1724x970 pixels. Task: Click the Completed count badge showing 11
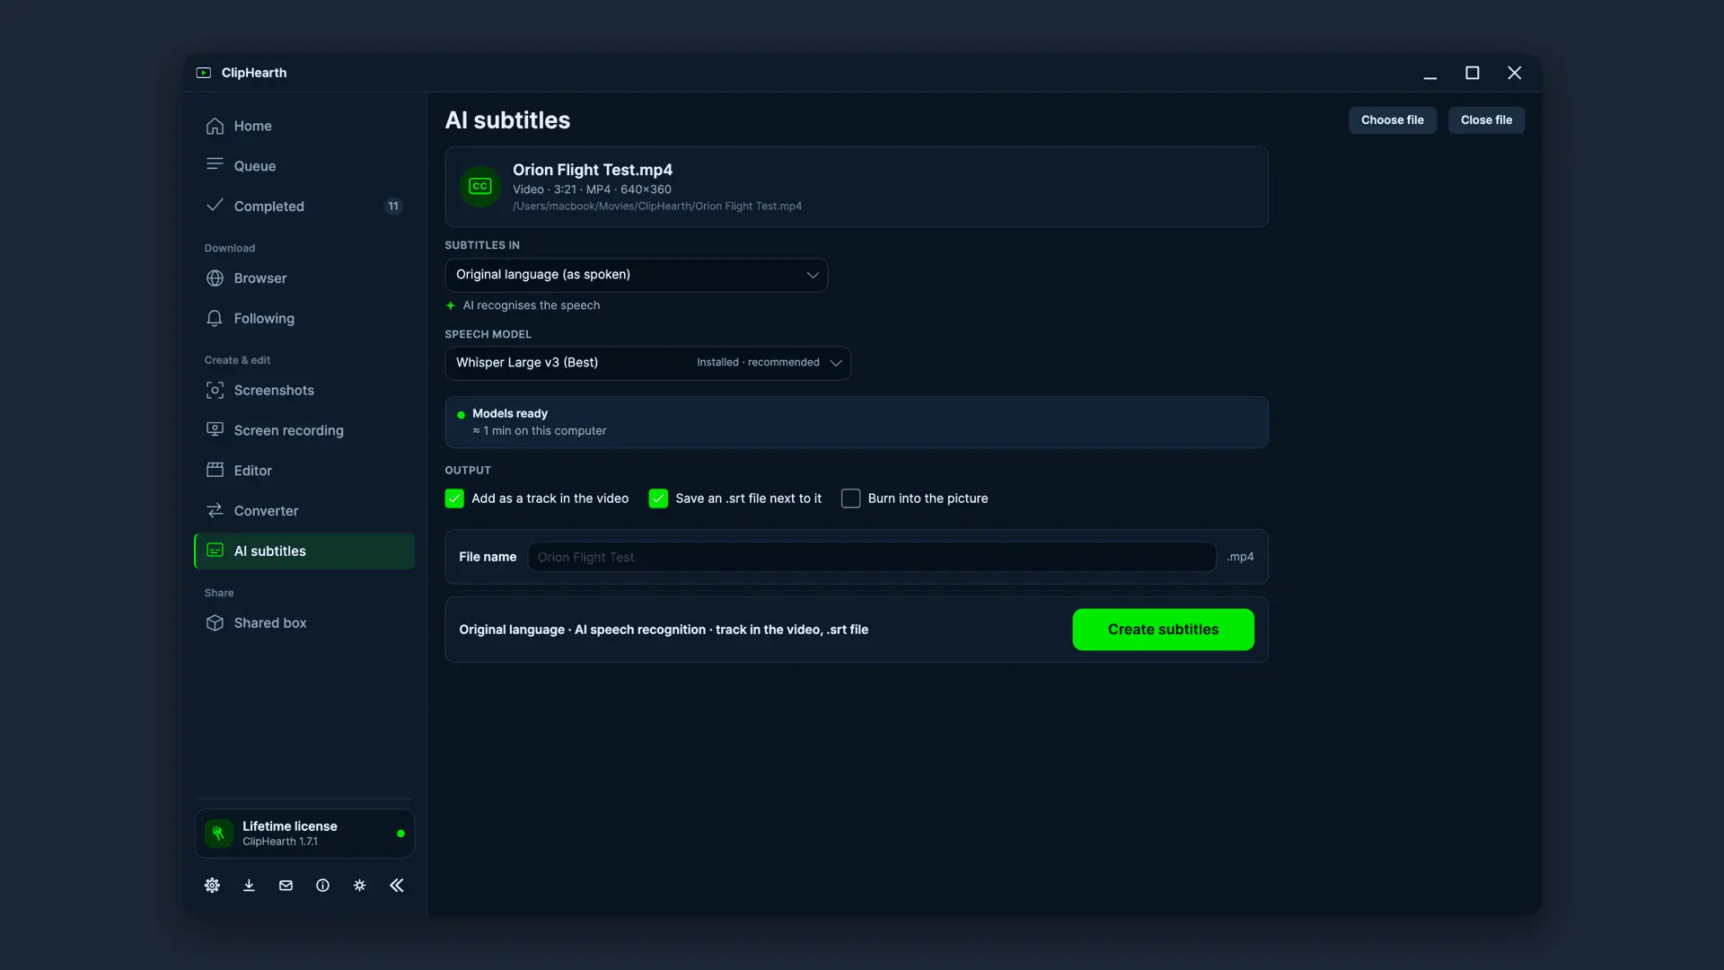(x=393, y=207)
